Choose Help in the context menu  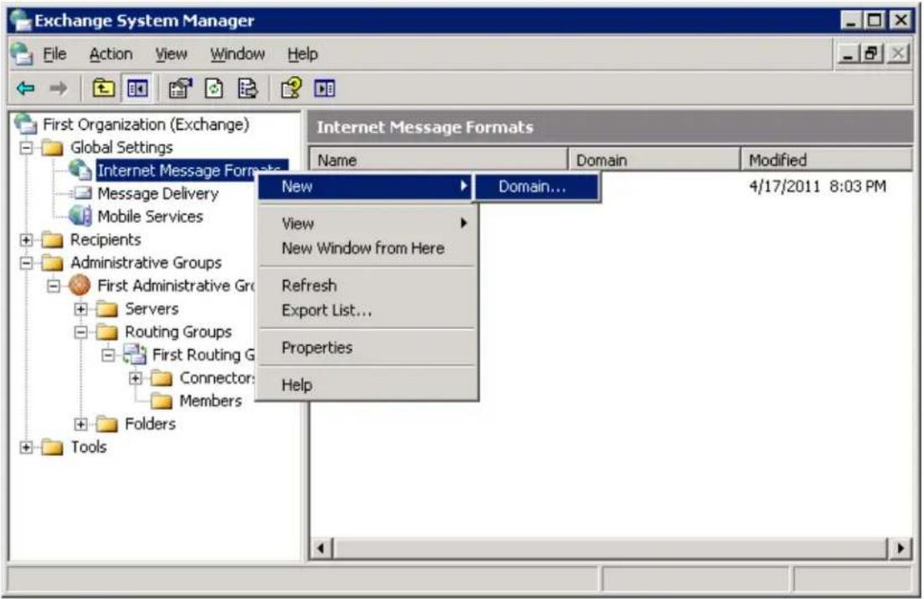(367, 385)
